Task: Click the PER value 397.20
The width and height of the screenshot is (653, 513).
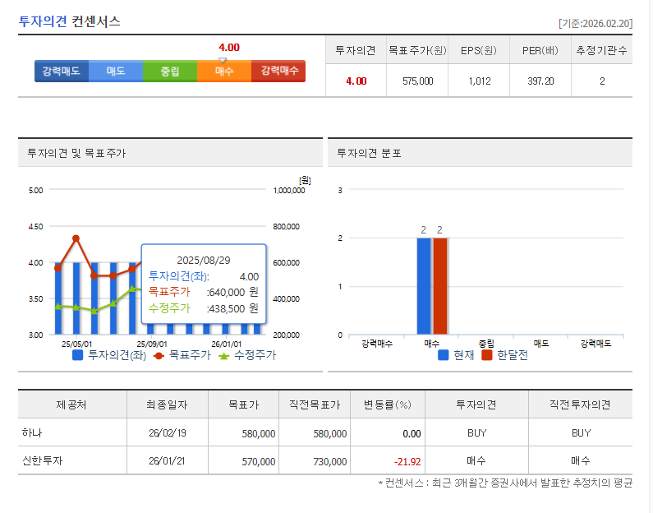Action: [x=540, y=81]
